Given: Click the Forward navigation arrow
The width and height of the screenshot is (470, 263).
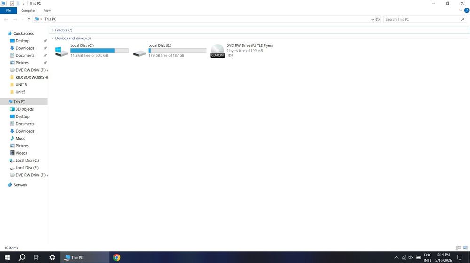Looking at the screenshot, I should click(15, 19).
